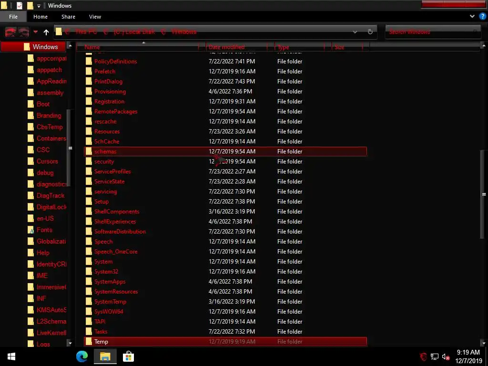Refresh the Windows folder view
The image size is (488, 366).
click(370, 32)
